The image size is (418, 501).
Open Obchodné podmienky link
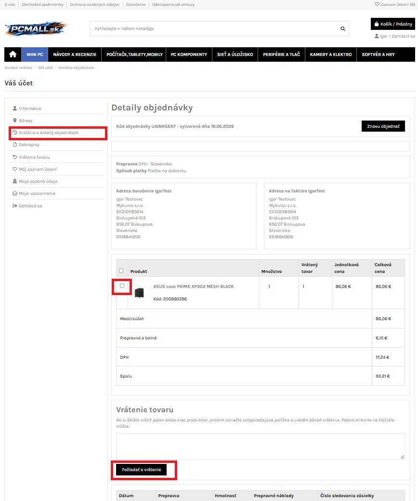(42, 4)
